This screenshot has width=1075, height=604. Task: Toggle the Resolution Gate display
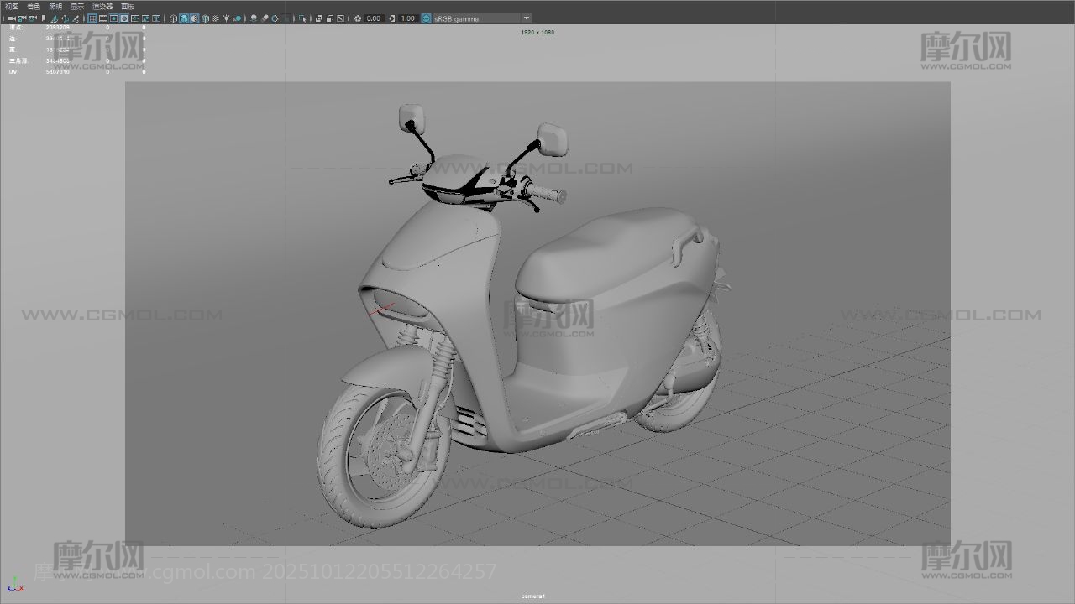114,18
